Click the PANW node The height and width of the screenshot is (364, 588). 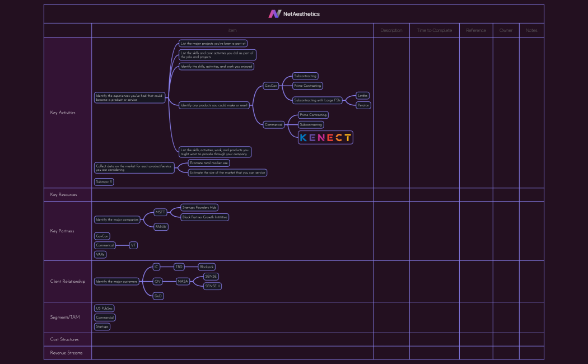tap(161, 227)
